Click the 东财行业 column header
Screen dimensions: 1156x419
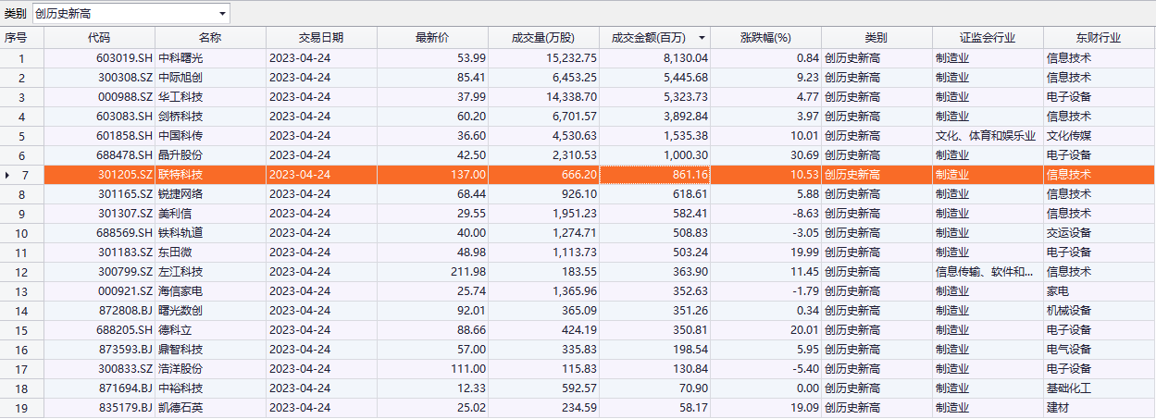pos(1098,38)
